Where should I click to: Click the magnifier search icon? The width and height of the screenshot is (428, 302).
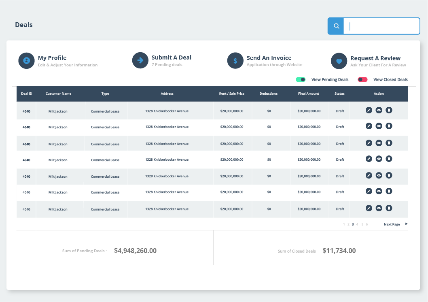pyautogui.click(x=336, y=26)
